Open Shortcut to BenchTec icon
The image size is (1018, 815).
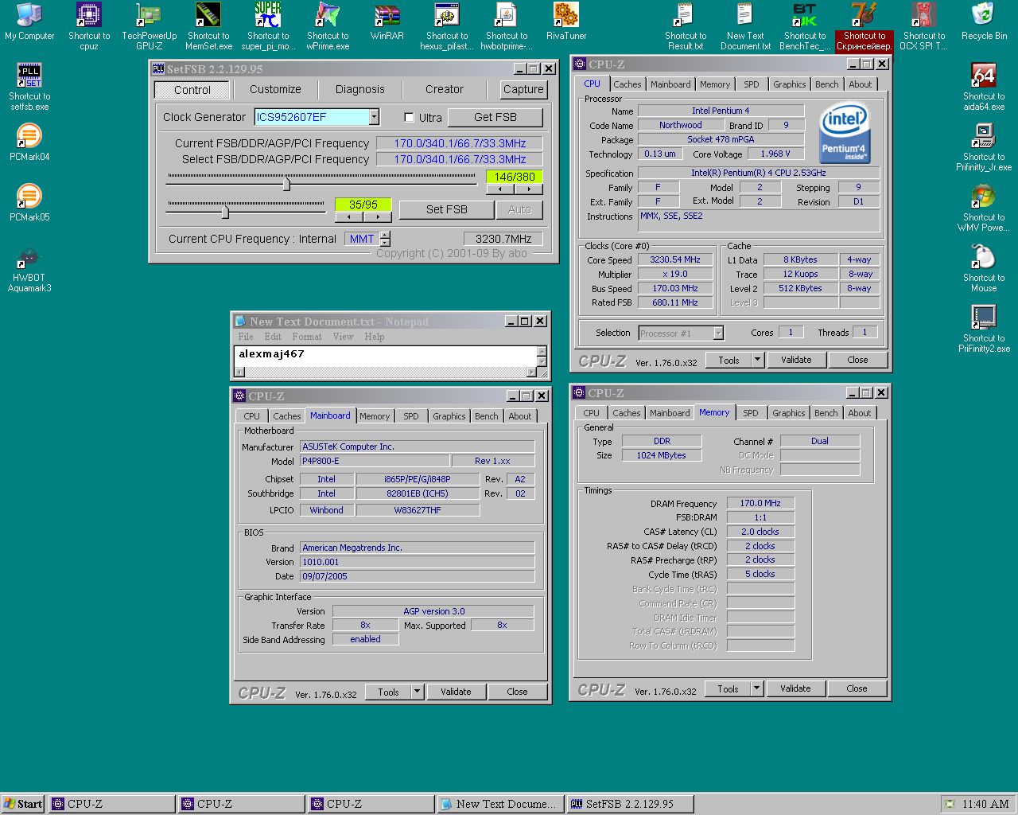tap(805, 26)
